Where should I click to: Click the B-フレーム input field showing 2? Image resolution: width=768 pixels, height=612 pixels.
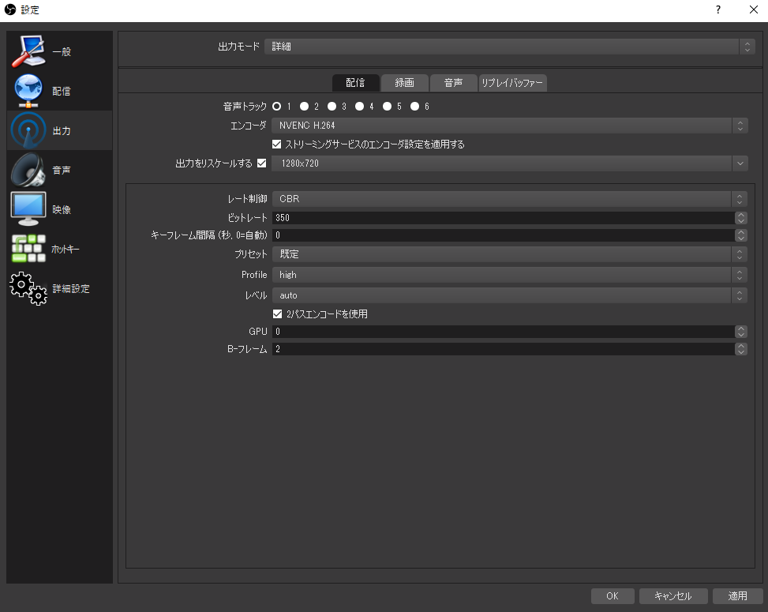point(503,349)
